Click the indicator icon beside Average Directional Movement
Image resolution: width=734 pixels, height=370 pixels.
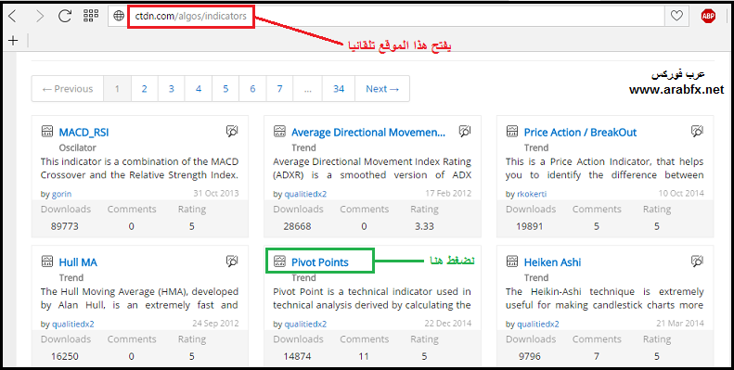279,132
